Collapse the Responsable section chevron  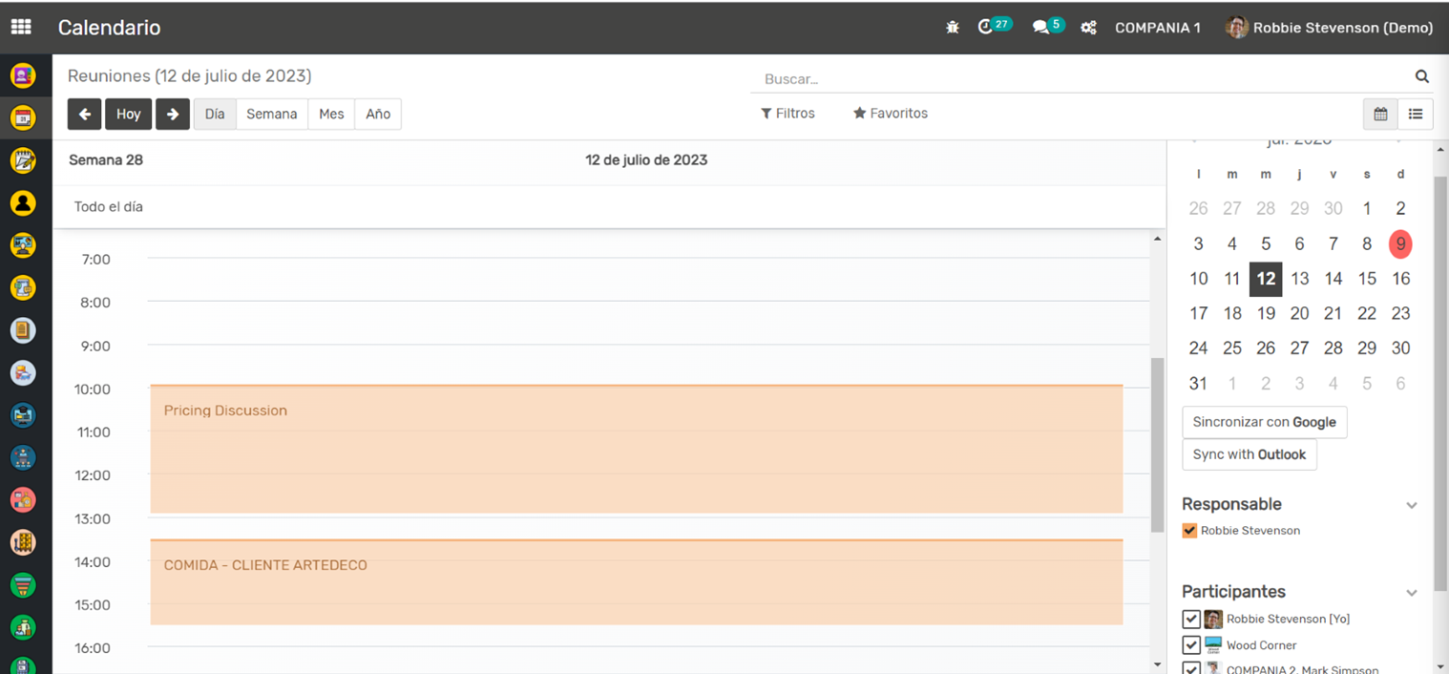click(x=1411, y=505)
